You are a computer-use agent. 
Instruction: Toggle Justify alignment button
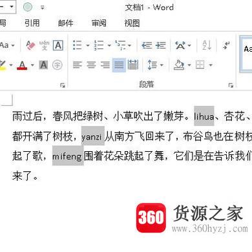coord(119,65)
